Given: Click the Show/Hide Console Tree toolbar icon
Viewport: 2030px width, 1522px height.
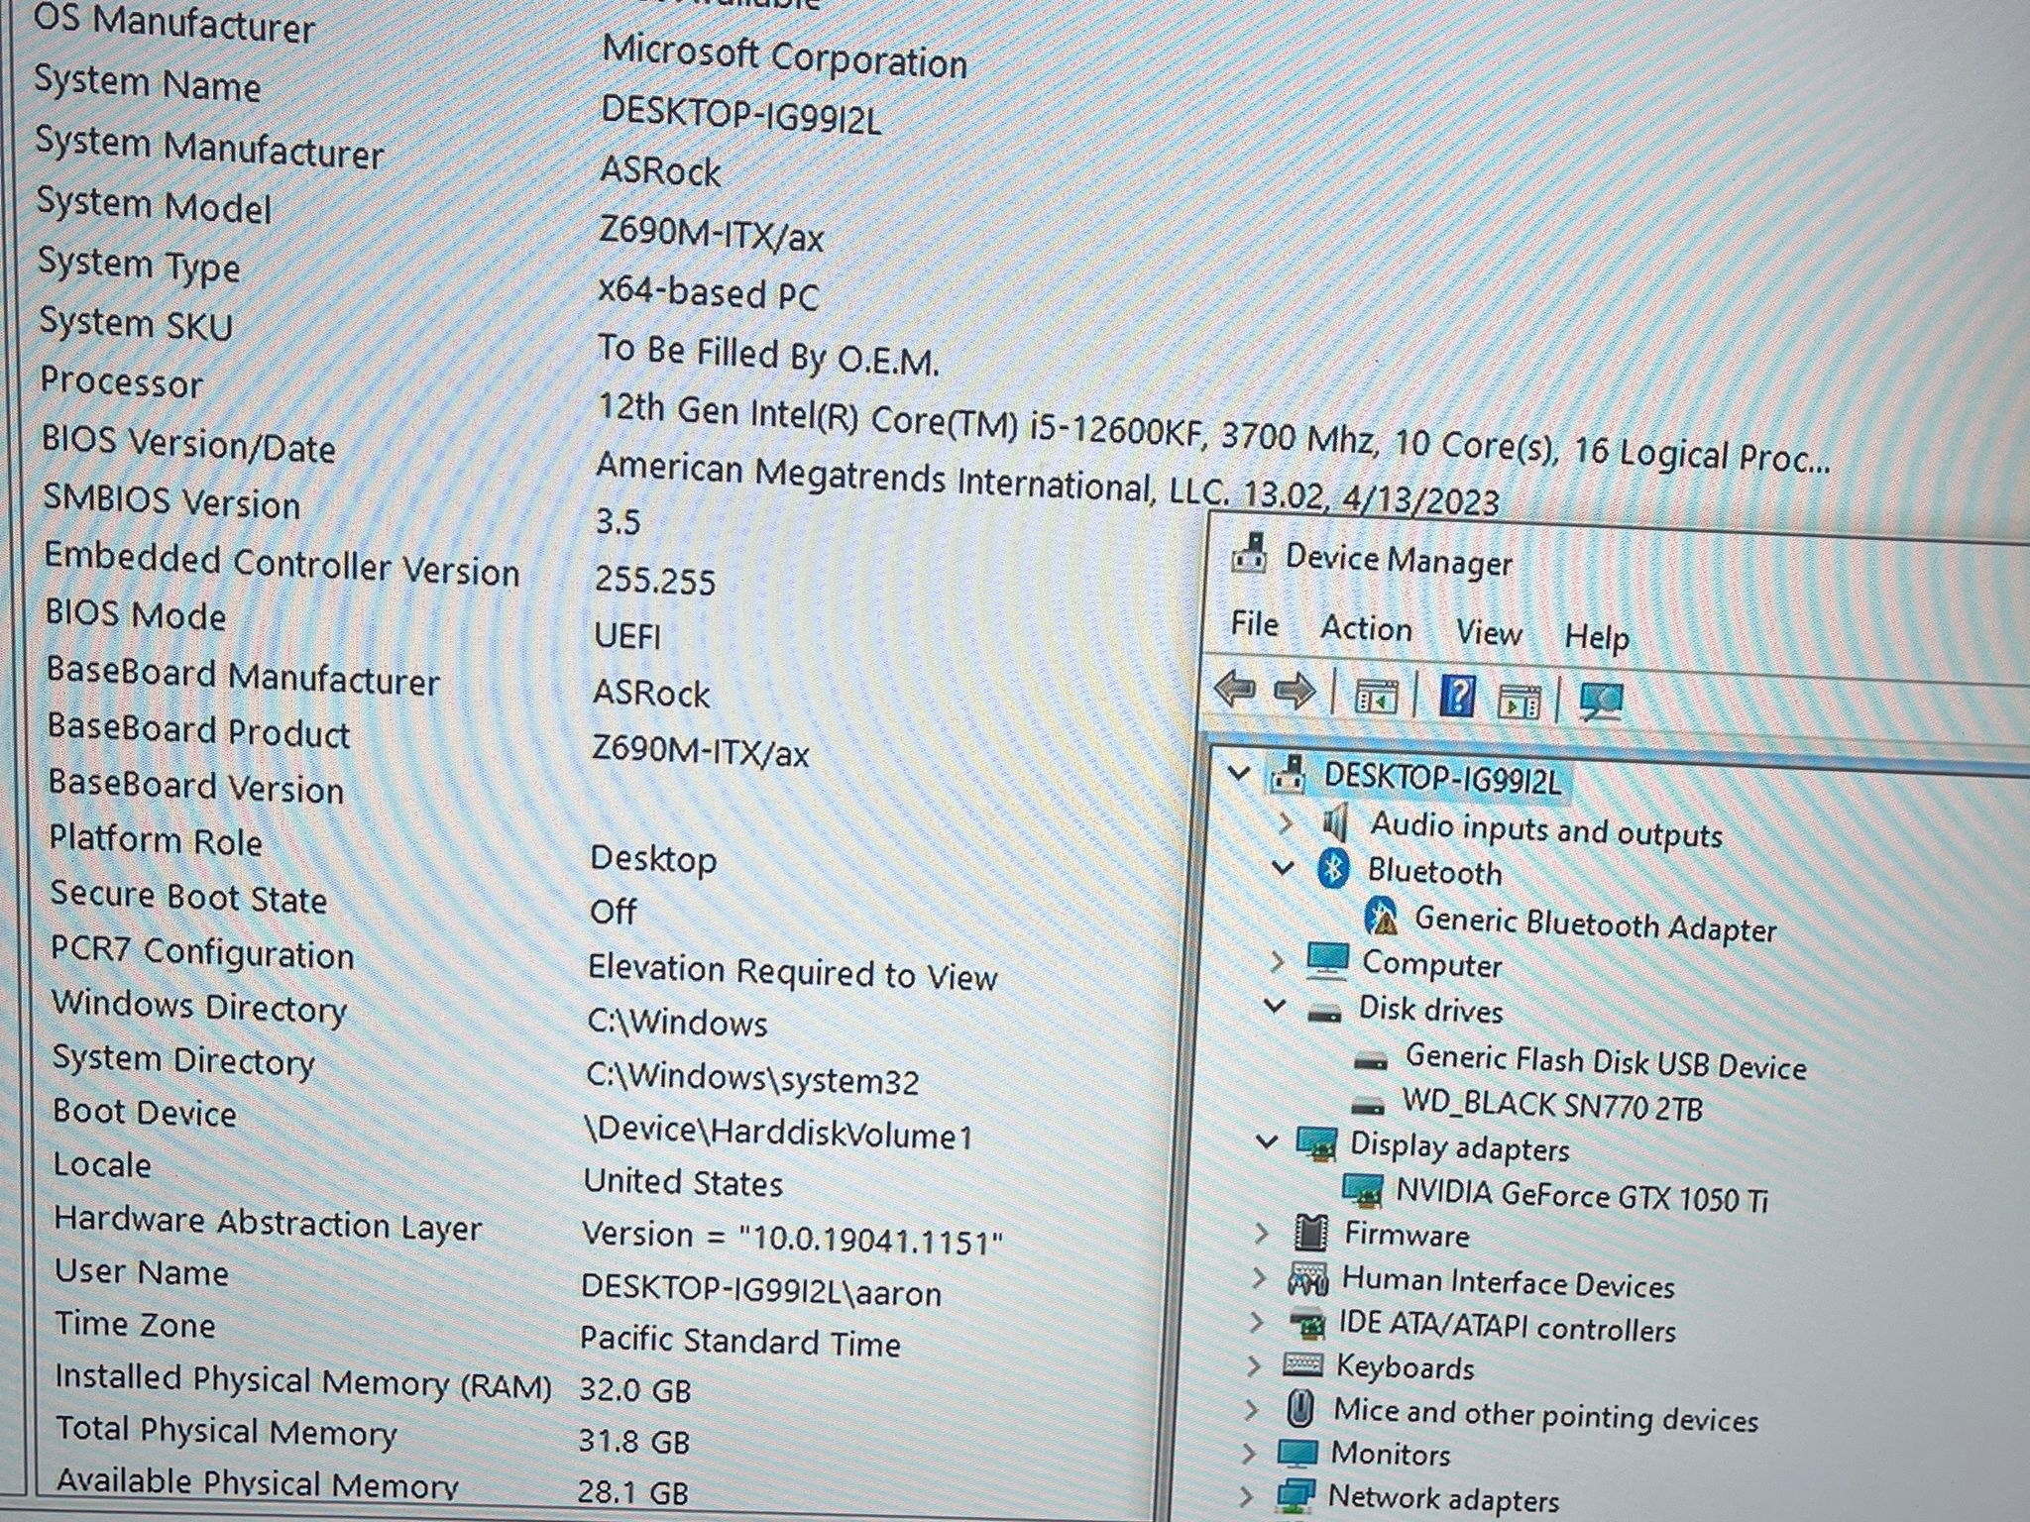Looking at the screenshot, I should [1377, 696].
